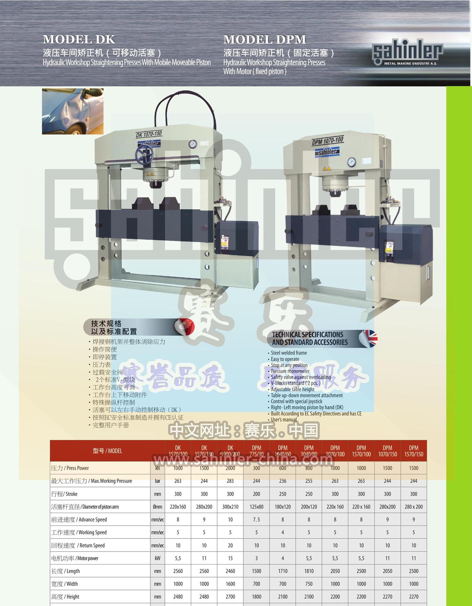Screen dimensions: 472x606
Task: Click "Hydraulic Workshop Straightening Presses With Mobile Moveable Piston"
Action: pyautogui.click(x=127, y=62)
